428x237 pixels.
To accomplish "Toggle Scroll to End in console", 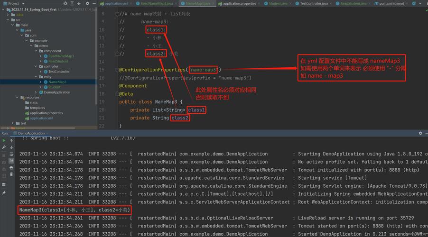I will tap(11, 161).
